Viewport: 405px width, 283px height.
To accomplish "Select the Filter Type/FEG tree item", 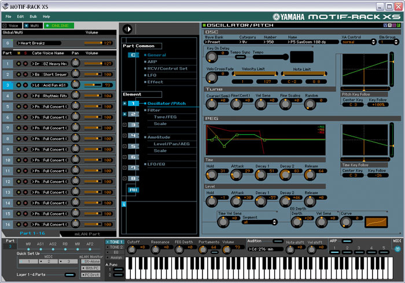I will pos(165,117).
